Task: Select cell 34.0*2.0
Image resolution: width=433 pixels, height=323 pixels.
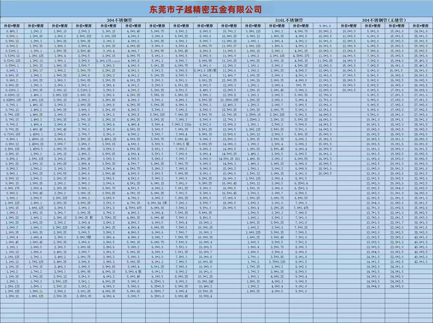Action: click(x=421, y=193)
